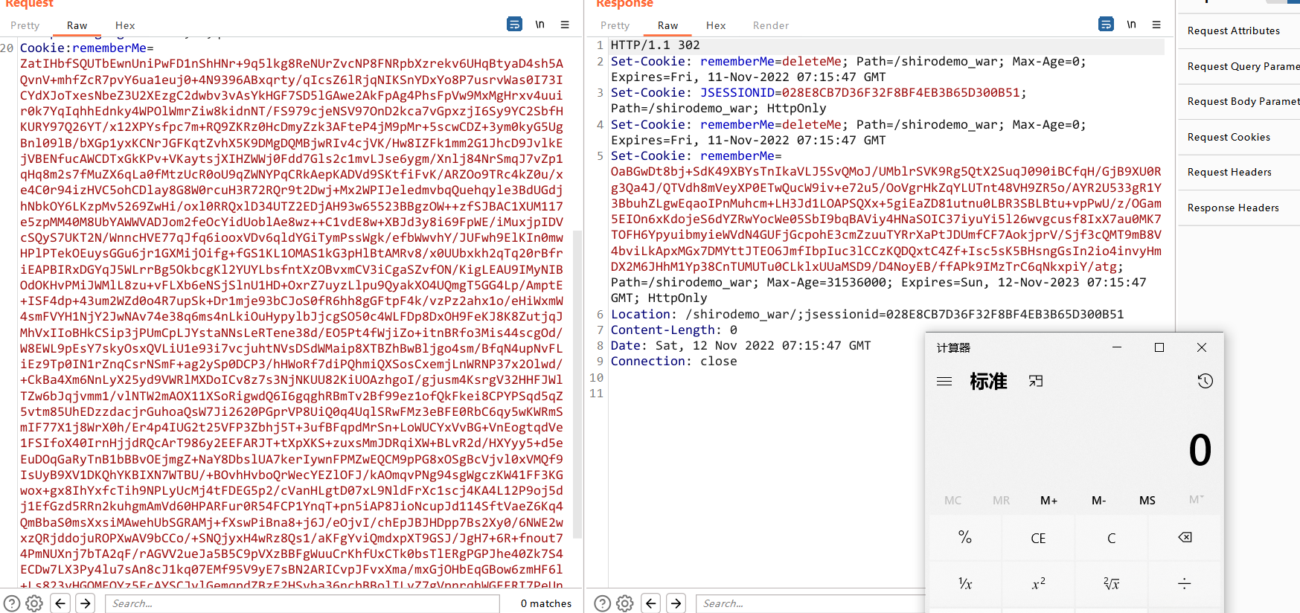
Task: Select the Response Raw tab
Action: pyautogui.click(x=667, y=25)
